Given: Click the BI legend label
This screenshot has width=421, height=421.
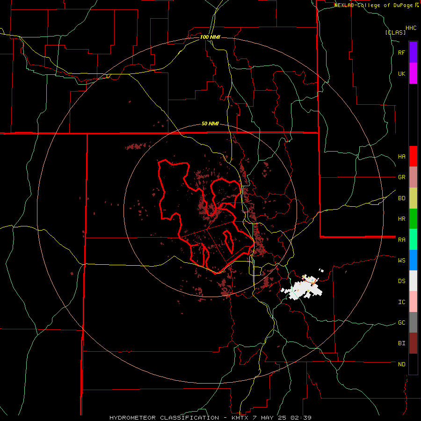Looking at the screenshot, I should tap(401, 343).
